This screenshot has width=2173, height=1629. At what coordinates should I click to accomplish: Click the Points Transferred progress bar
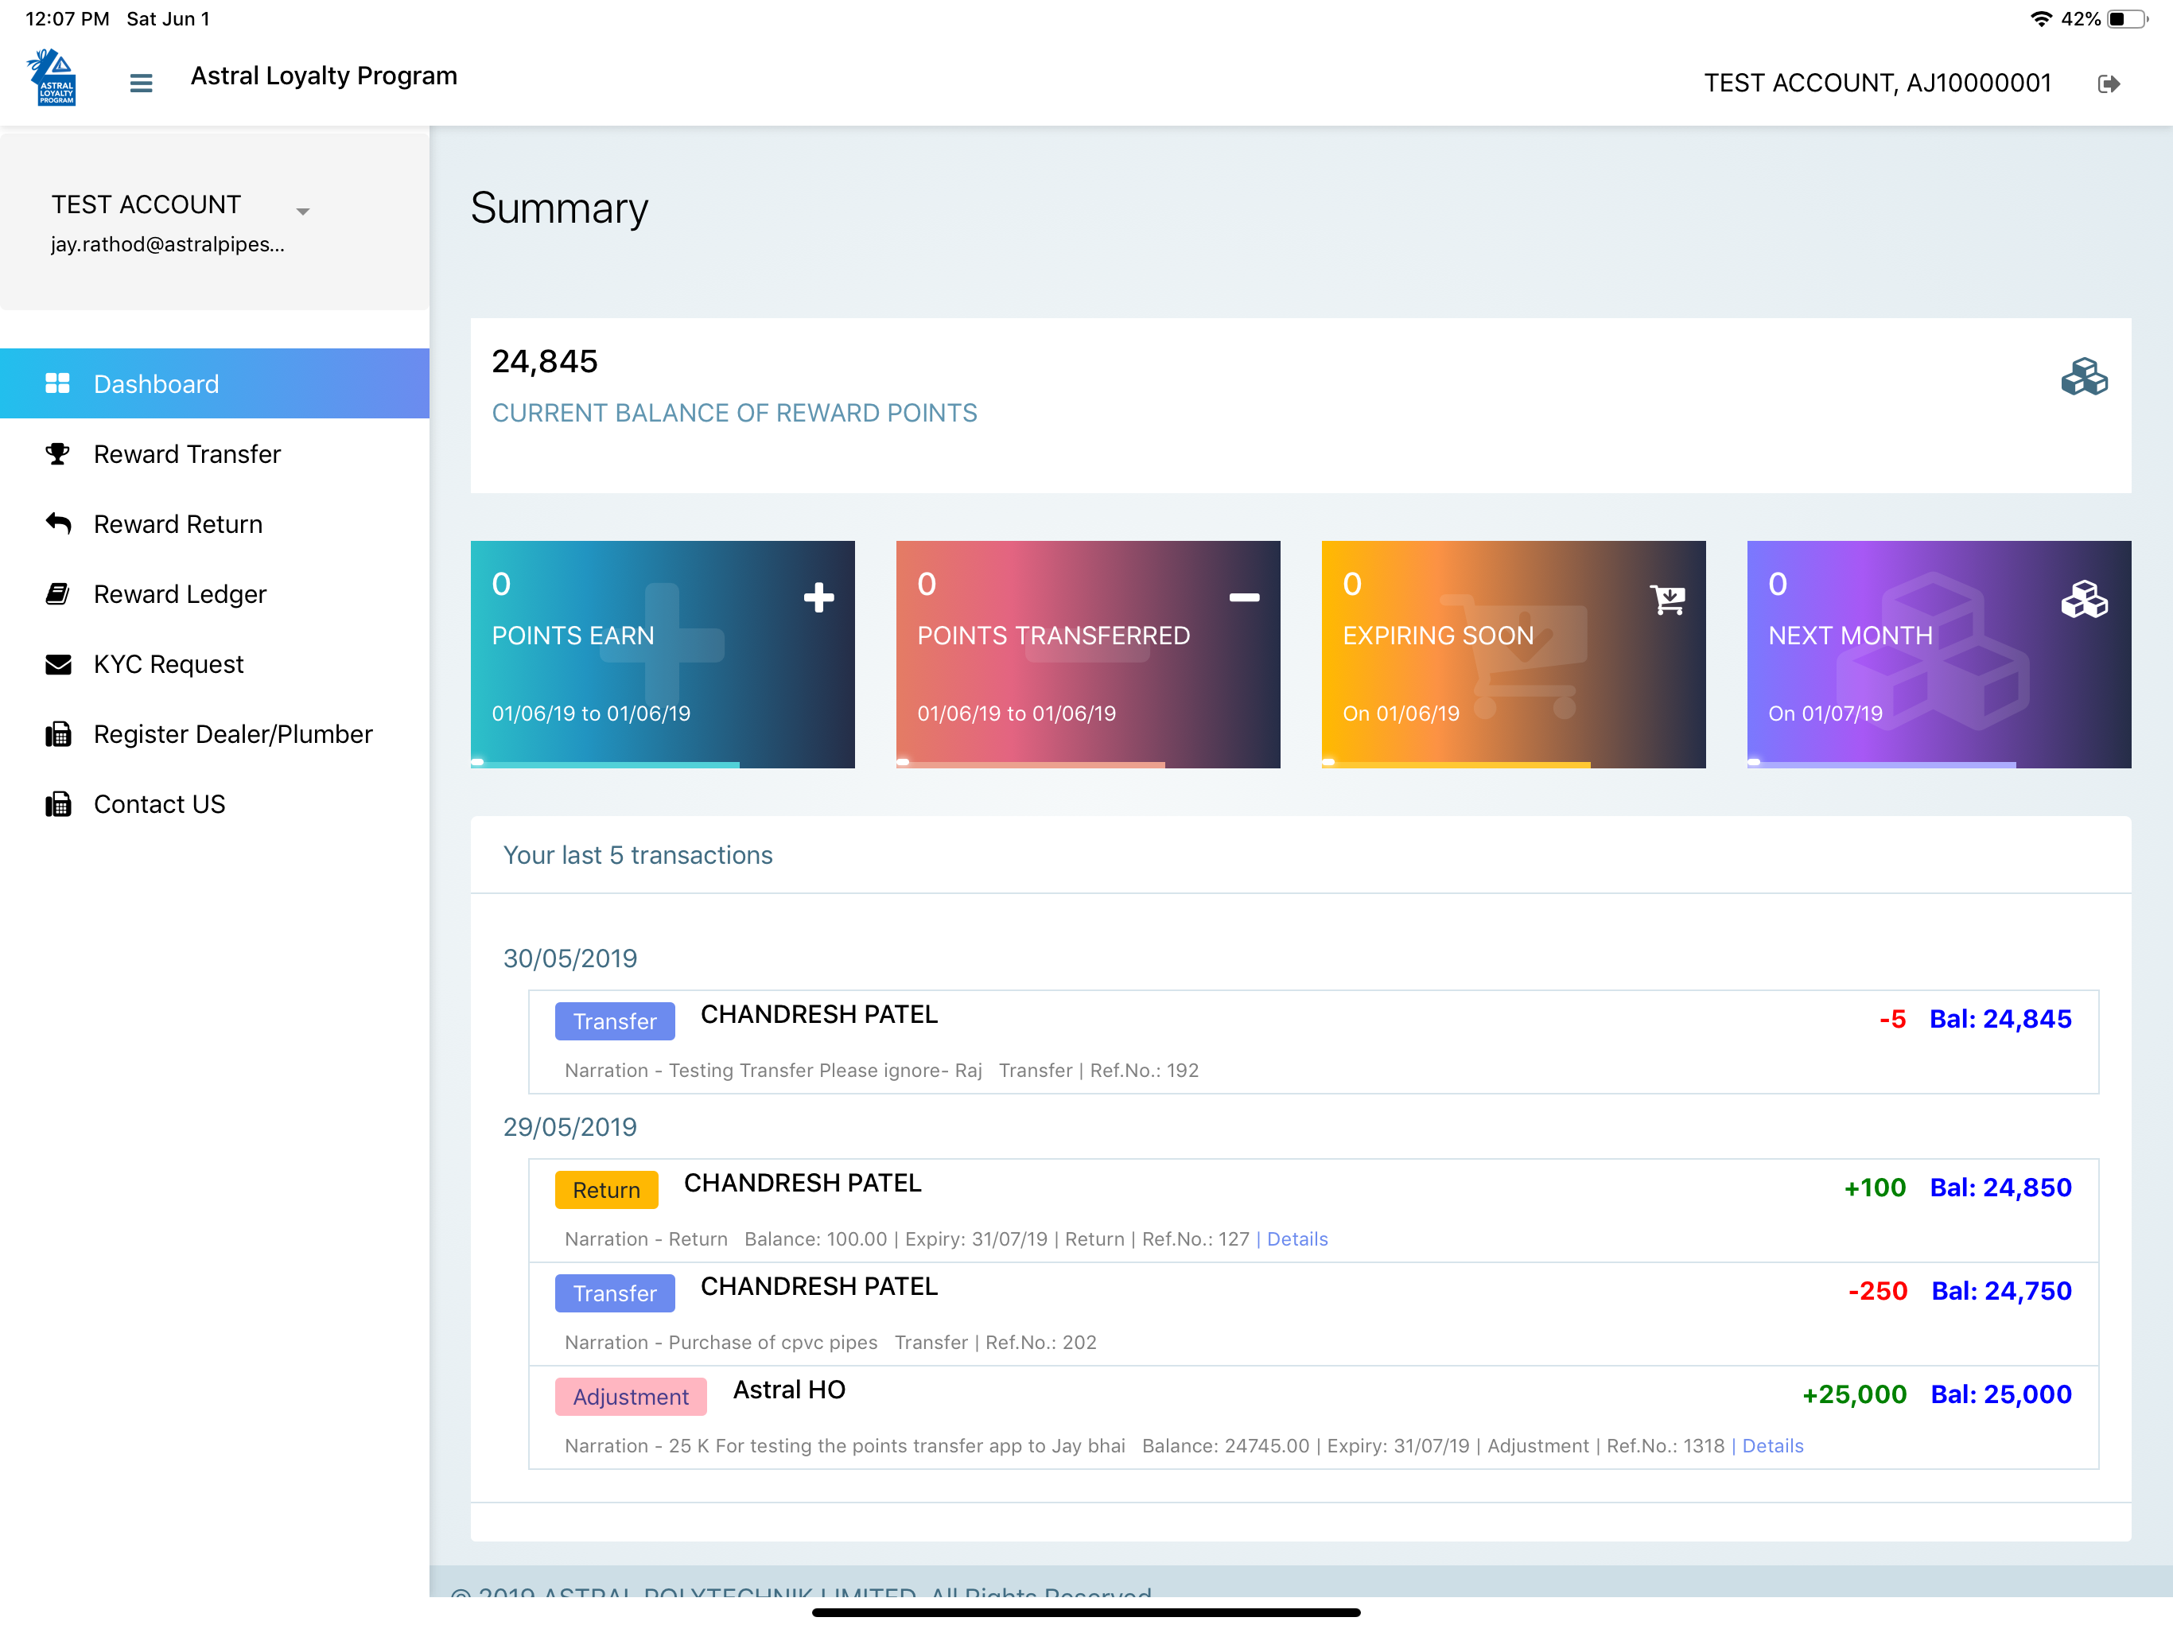(x=1031, y=763)
